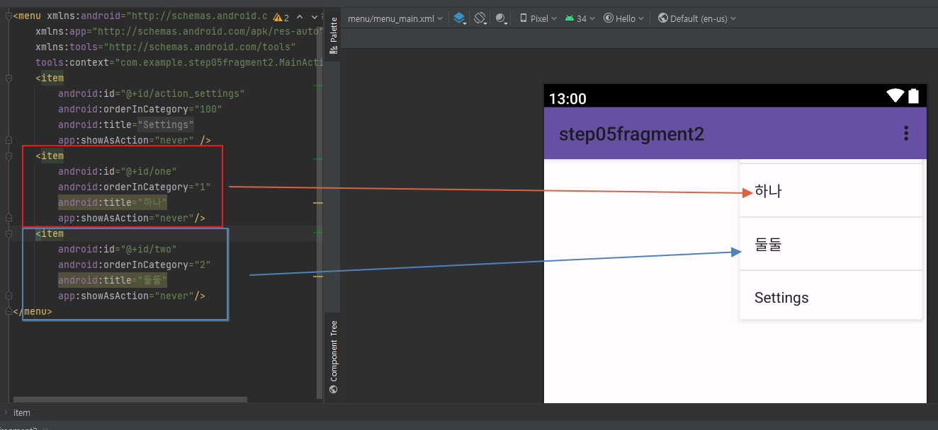Image resolution: width=938 pixels, height=430 pixels.
Task: Click the android:title="하나" attribute
Action: click(x=113, y=202)
